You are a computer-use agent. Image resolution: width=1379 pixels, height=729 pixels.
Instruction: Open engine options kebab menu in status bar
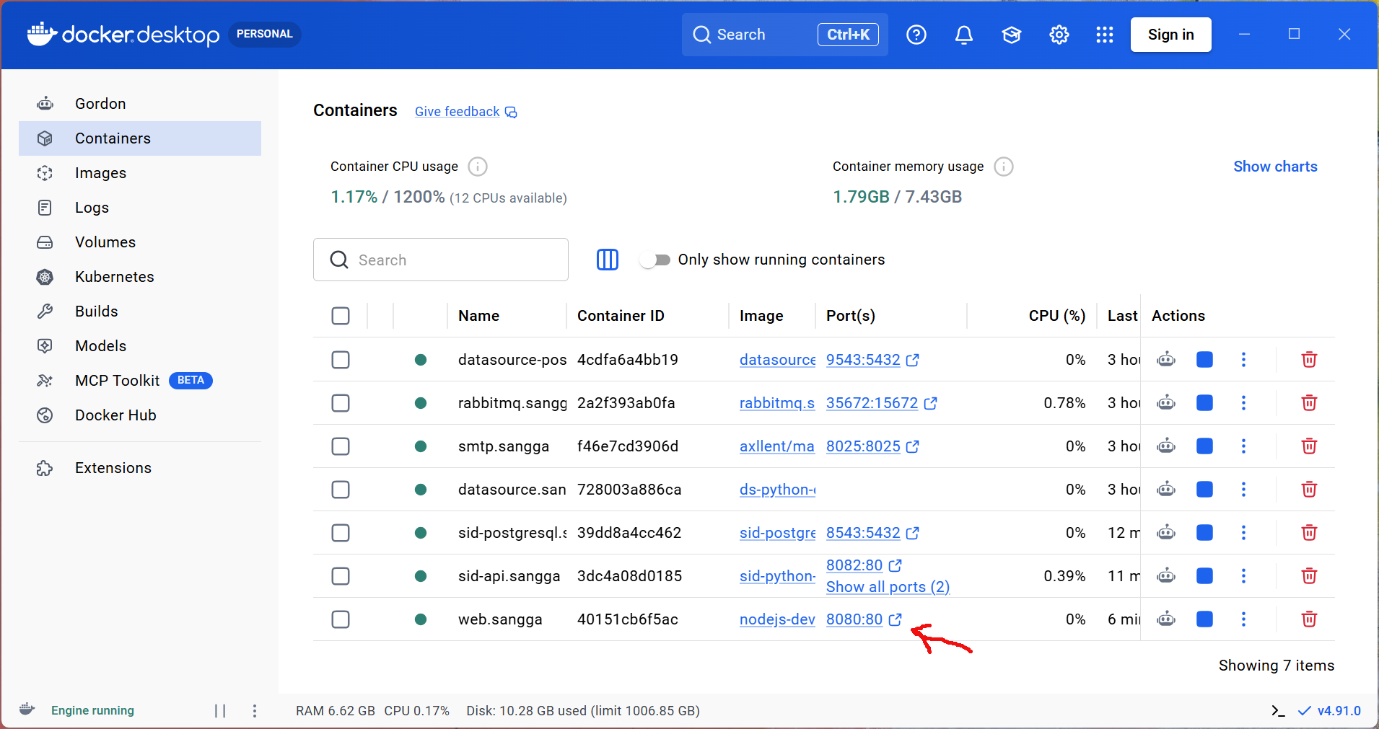[255, 711]
